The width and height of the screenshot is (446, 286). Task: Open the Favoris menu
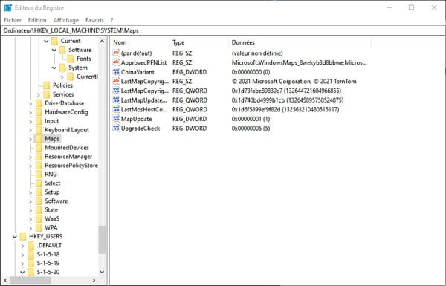pos(94,20)
